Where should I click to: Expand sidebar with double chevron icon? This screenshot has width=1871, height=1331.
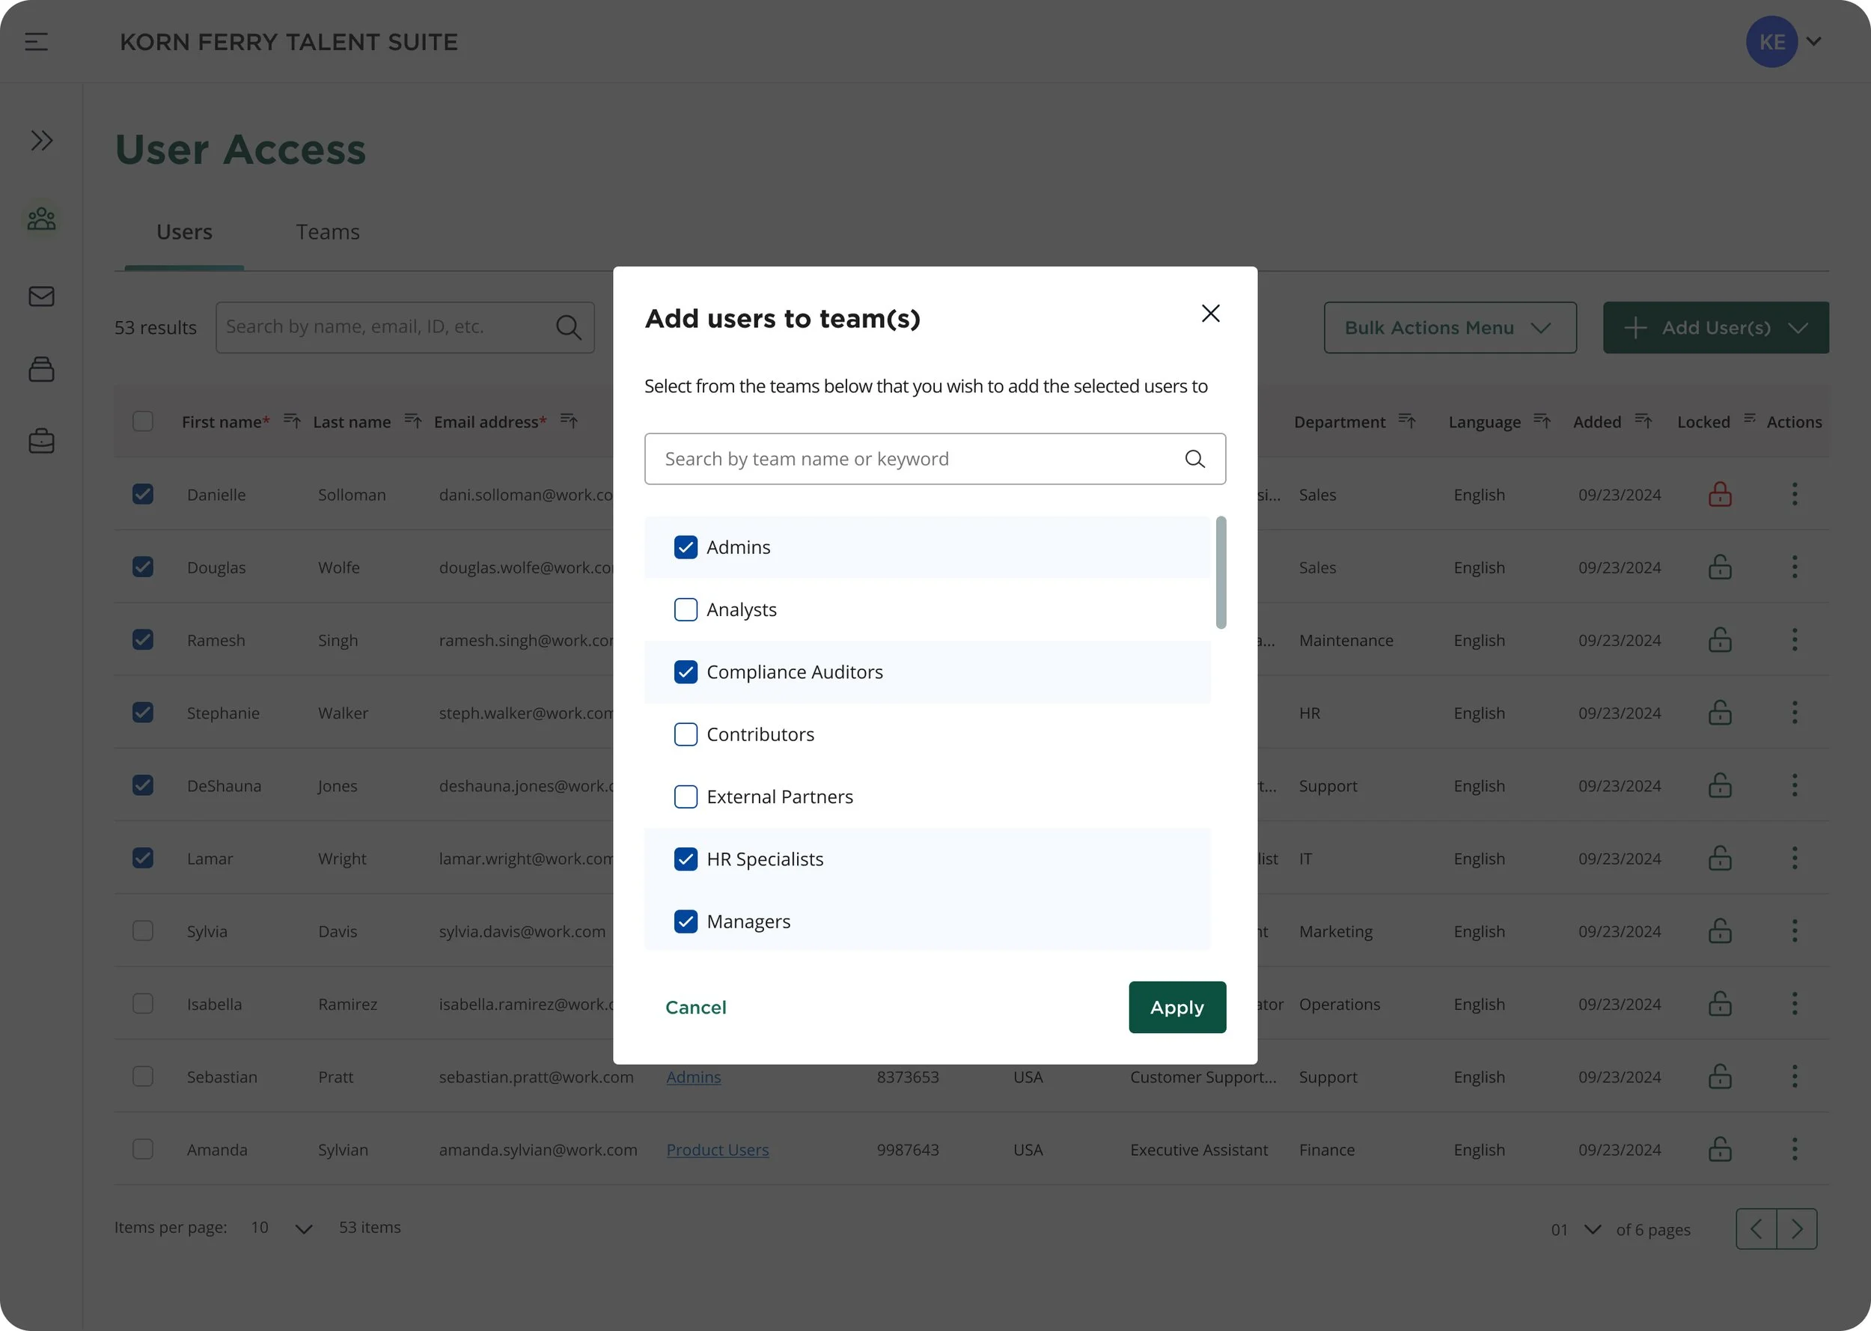(42, 140)
